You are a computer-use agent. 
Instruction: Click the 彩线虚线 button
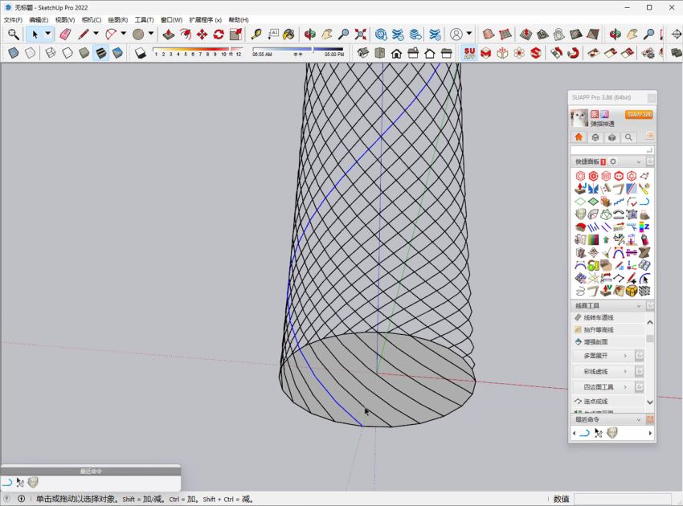coord(602,371)
